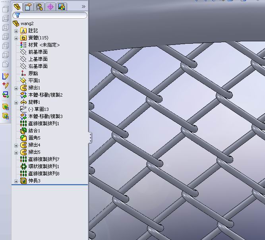
Task: Select the 結合1 combine icon
Action: coord(23,131)
